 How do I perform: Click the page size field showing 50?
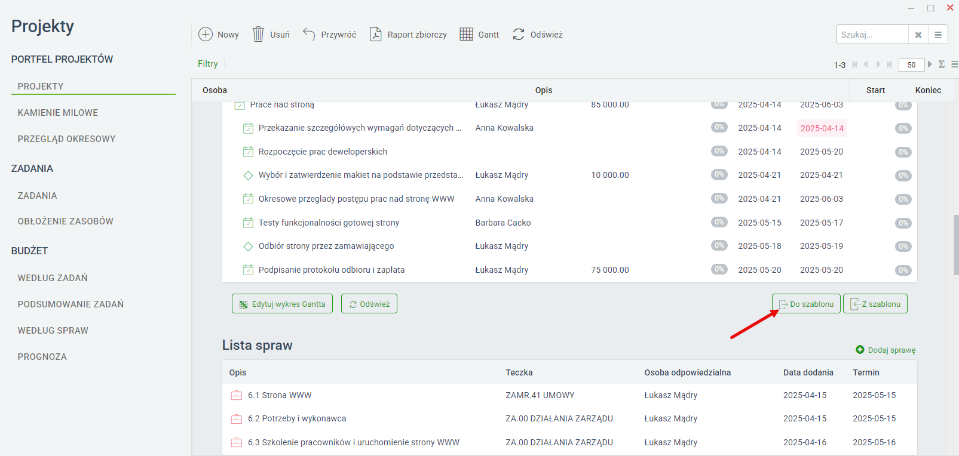pos(911,64)
